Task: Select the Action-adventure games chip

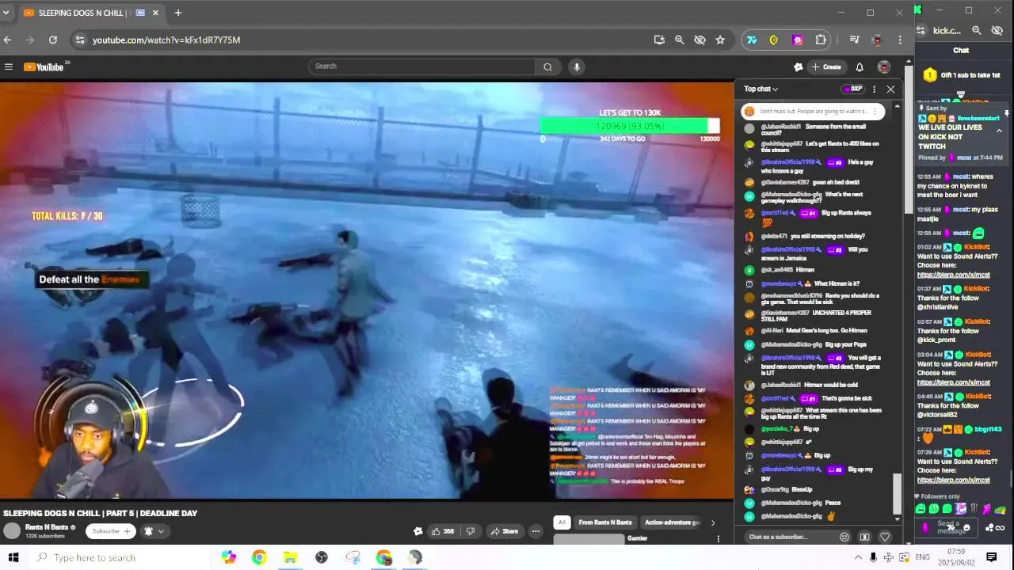Action: (672, 522)
